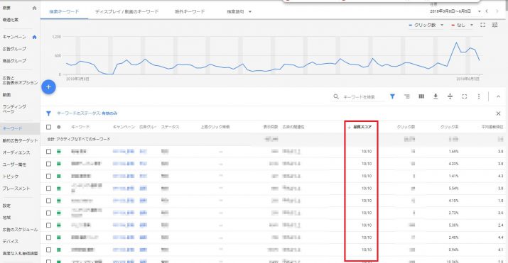Tick the checkbox in the 1.69% row
This screenshot has width=508, height=263.
coord(48,152)
